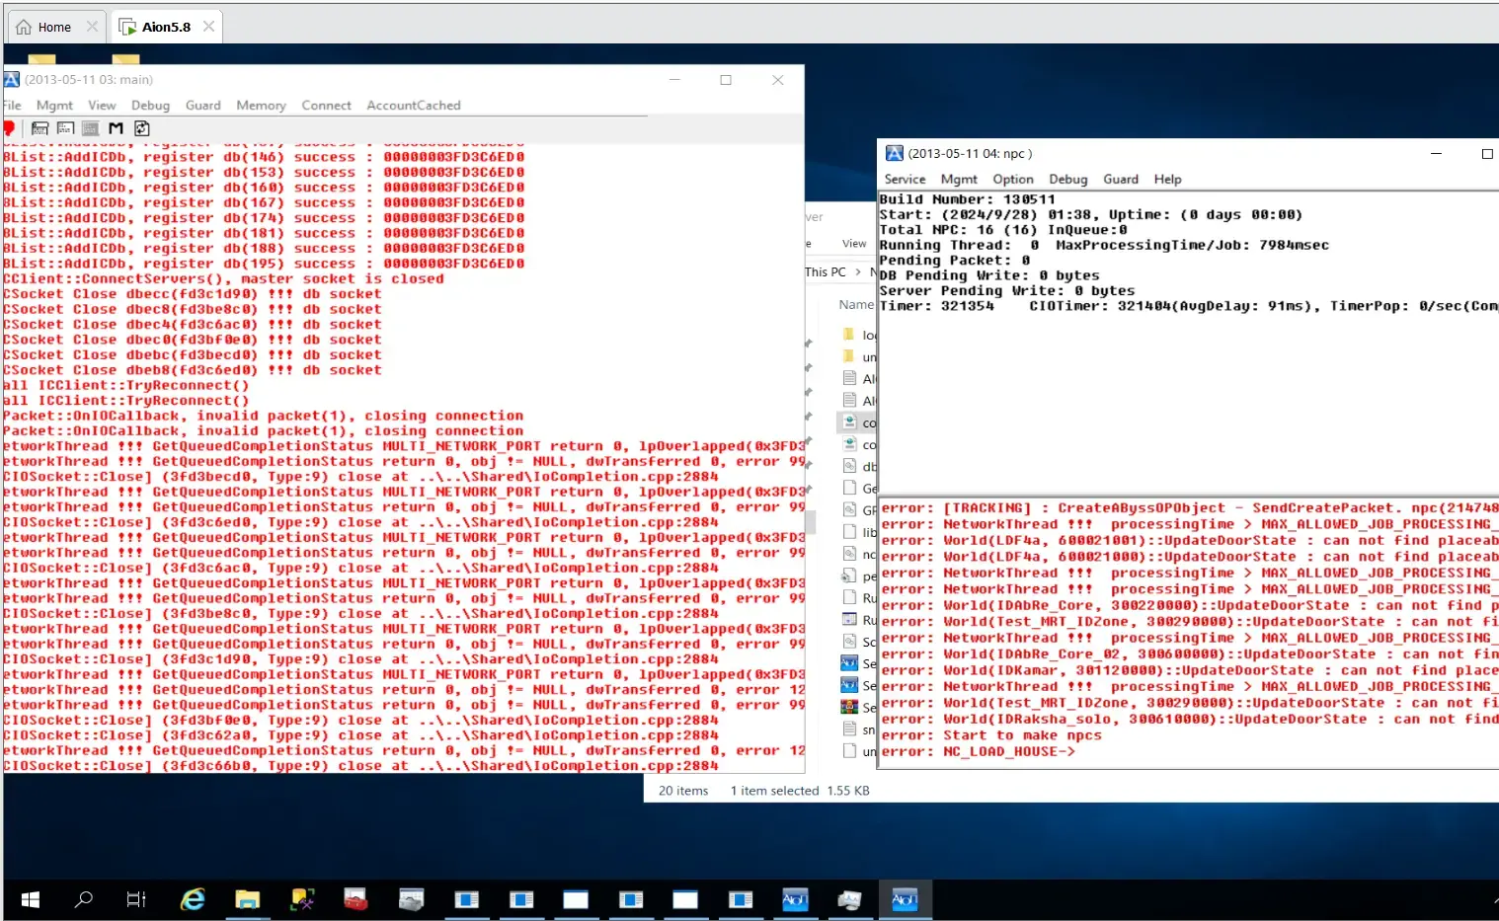The width and height of the screenshot is (1499, 921).
Task: Select the 'db' file in Explorer list
Action: (857, 466)
